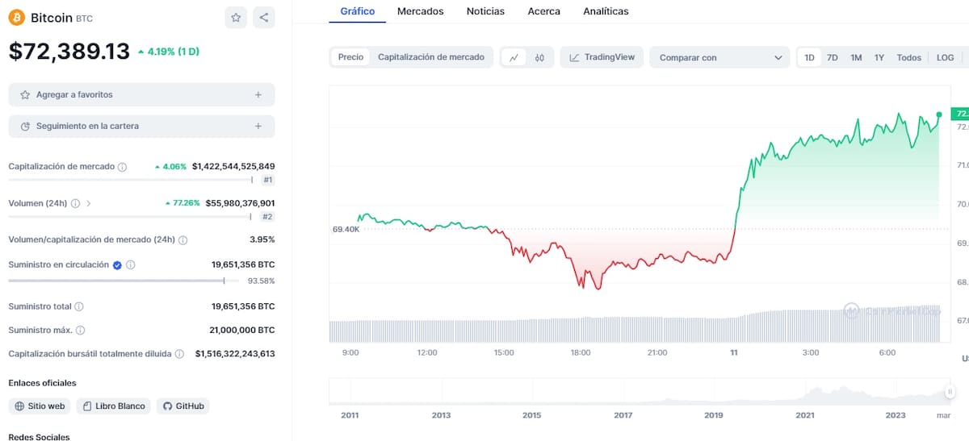Click info icon beside Suministro máx.
The height and width of the screenshot is (441, 969).
tap(81, 330)
